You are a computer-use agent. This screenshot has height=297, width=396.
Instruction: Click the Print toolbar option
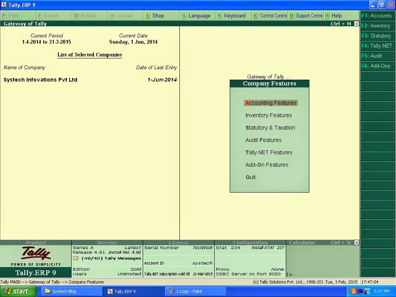18,15
